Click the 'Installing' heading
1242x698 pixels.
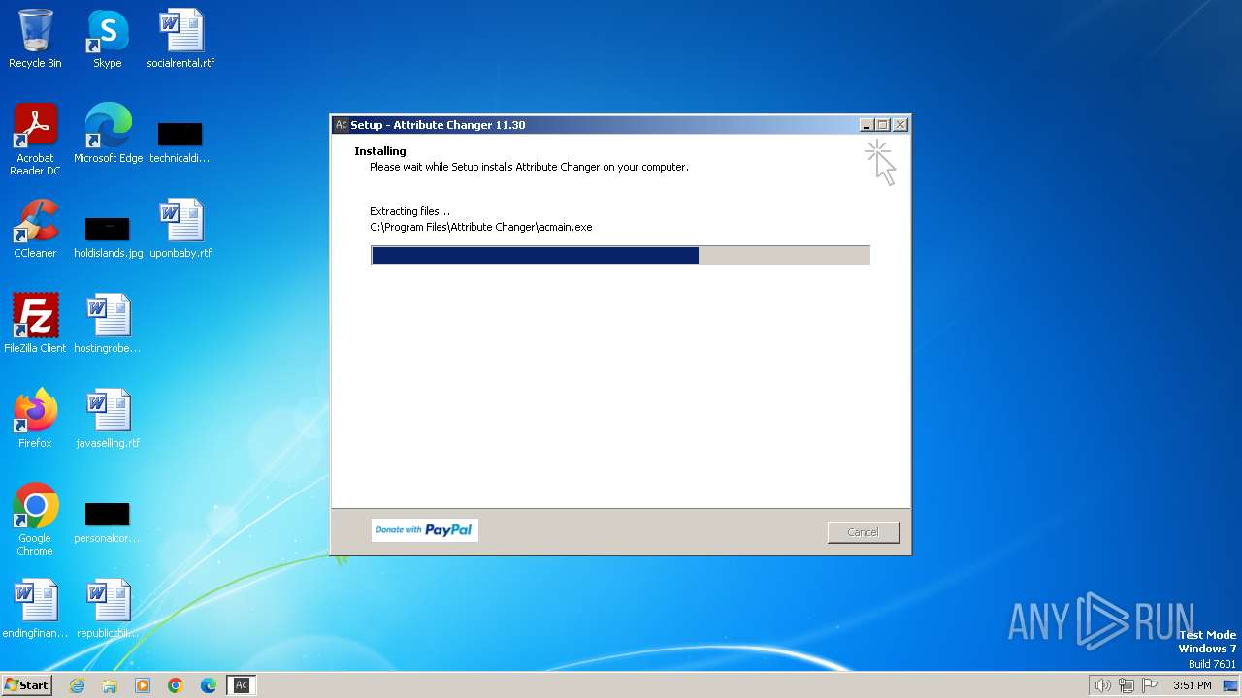pos(380,151)
